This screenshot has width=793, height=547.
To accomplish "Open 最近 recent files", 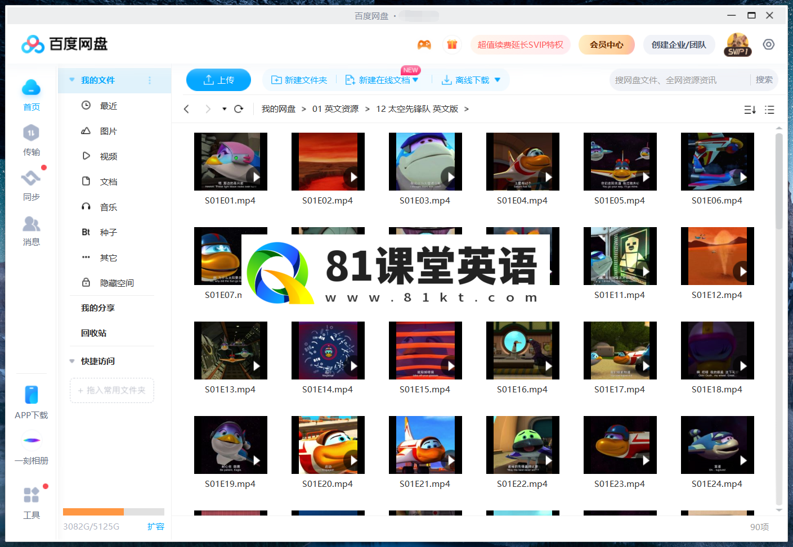I will (108, 106).
